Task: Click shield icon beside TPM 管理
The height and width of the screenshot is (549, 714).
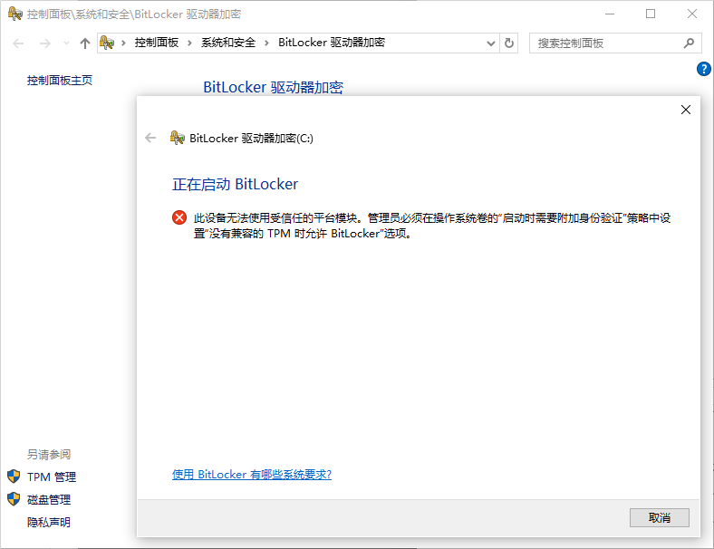Action: (14, 477)
